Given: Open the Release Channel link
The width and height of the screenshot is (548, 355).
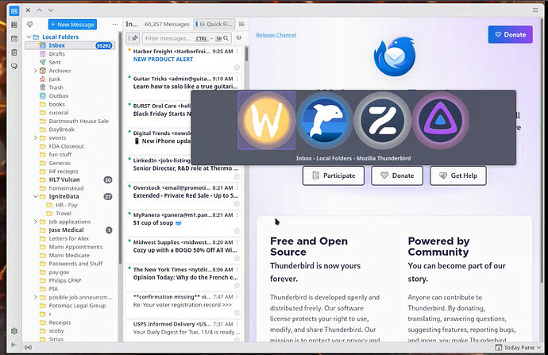Looking at the screenshot, I should [x=276, y=35].
